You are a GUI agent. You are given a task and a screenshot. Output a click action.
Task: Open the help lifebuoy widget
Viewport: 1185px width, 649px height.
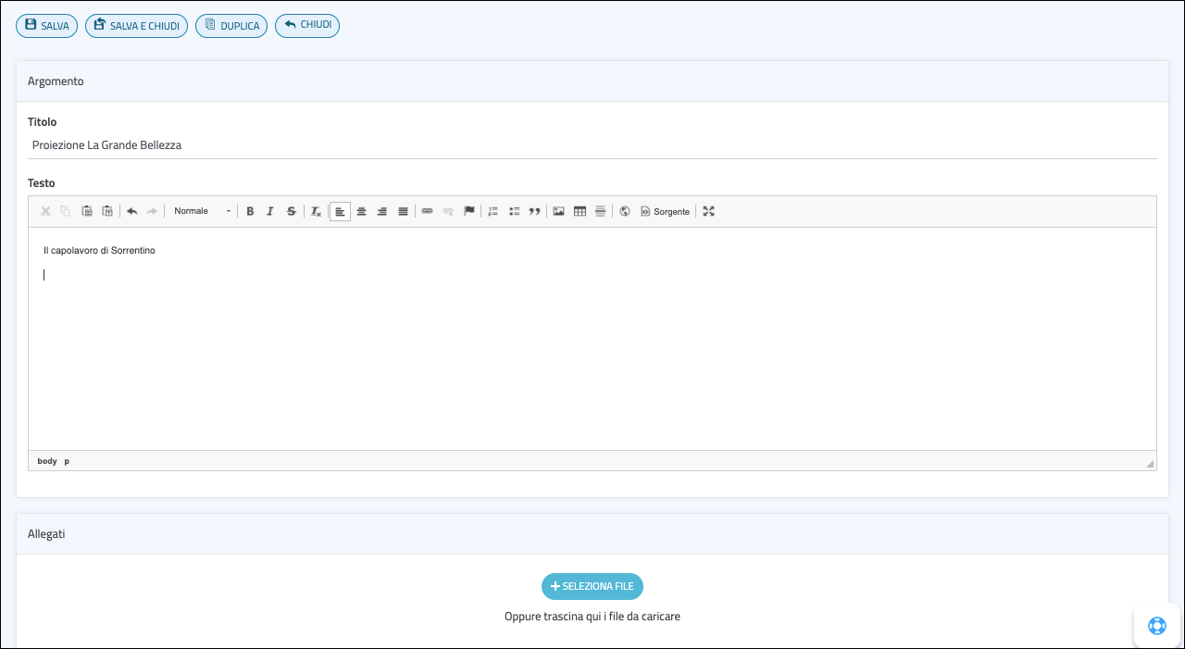click(x=1157, y=626)
